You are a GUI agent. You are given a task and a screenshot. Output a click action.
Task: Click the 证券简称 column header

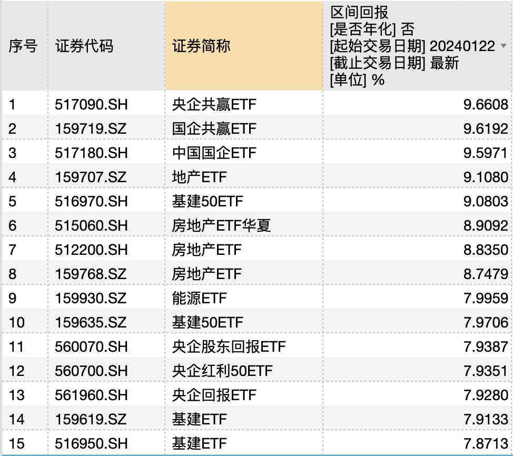(201, 46)
